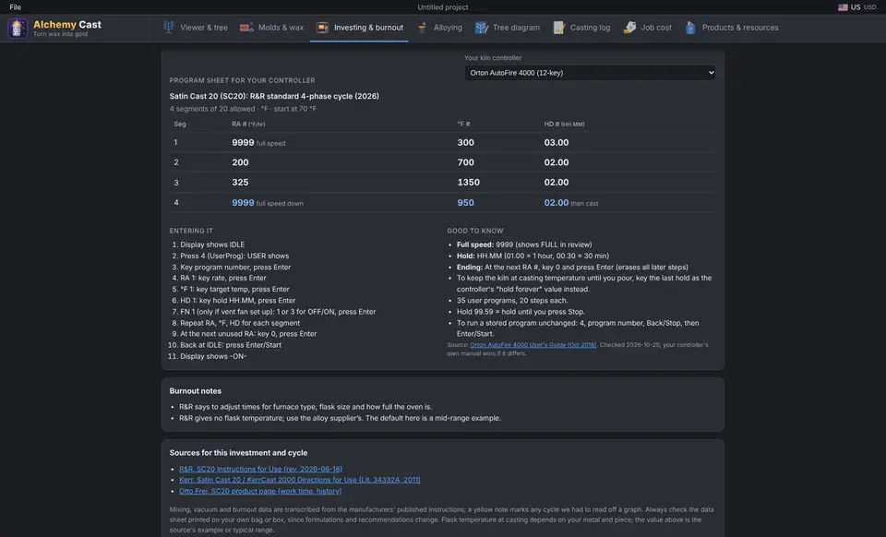Click segment 1 hold value 03.00
Screen dimensions: 886x537
pos(556,143)
